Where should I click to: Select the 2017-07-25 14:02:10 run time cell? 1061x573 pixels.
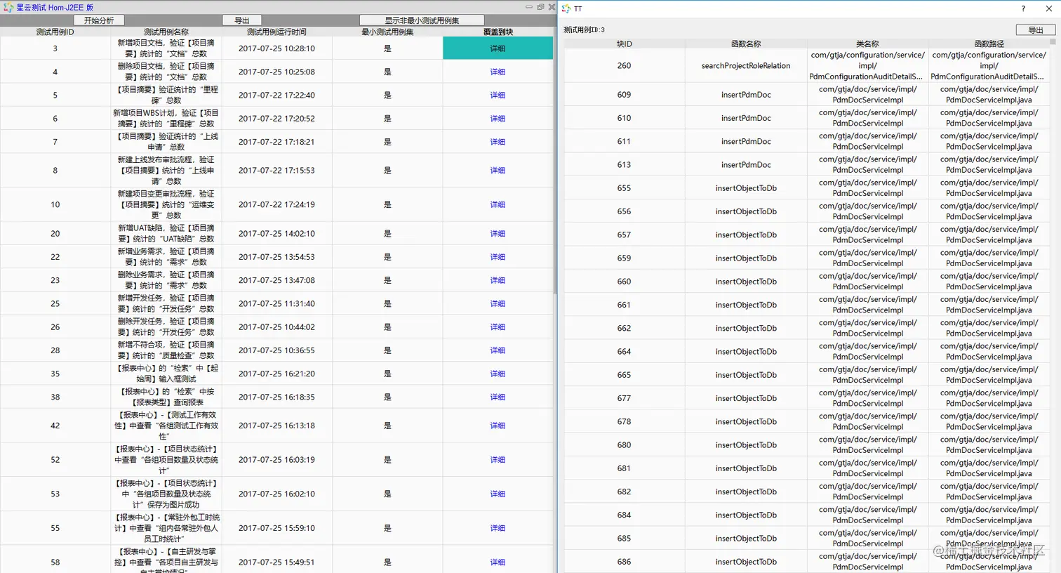point(276,233)
